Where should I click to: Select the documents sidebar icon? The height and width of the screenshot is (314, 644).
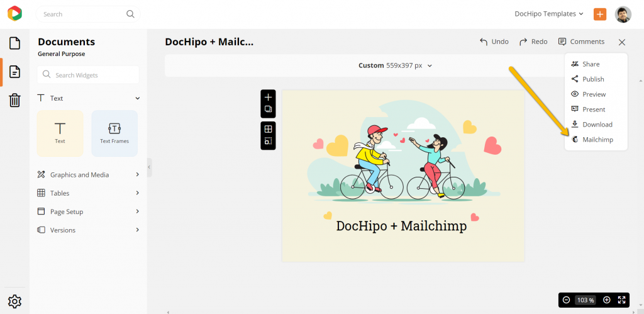tap(15, 72)
